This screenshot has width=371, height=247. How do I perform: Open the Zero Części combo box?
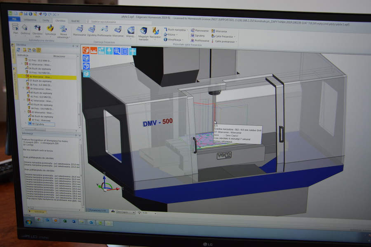[125, 212]
